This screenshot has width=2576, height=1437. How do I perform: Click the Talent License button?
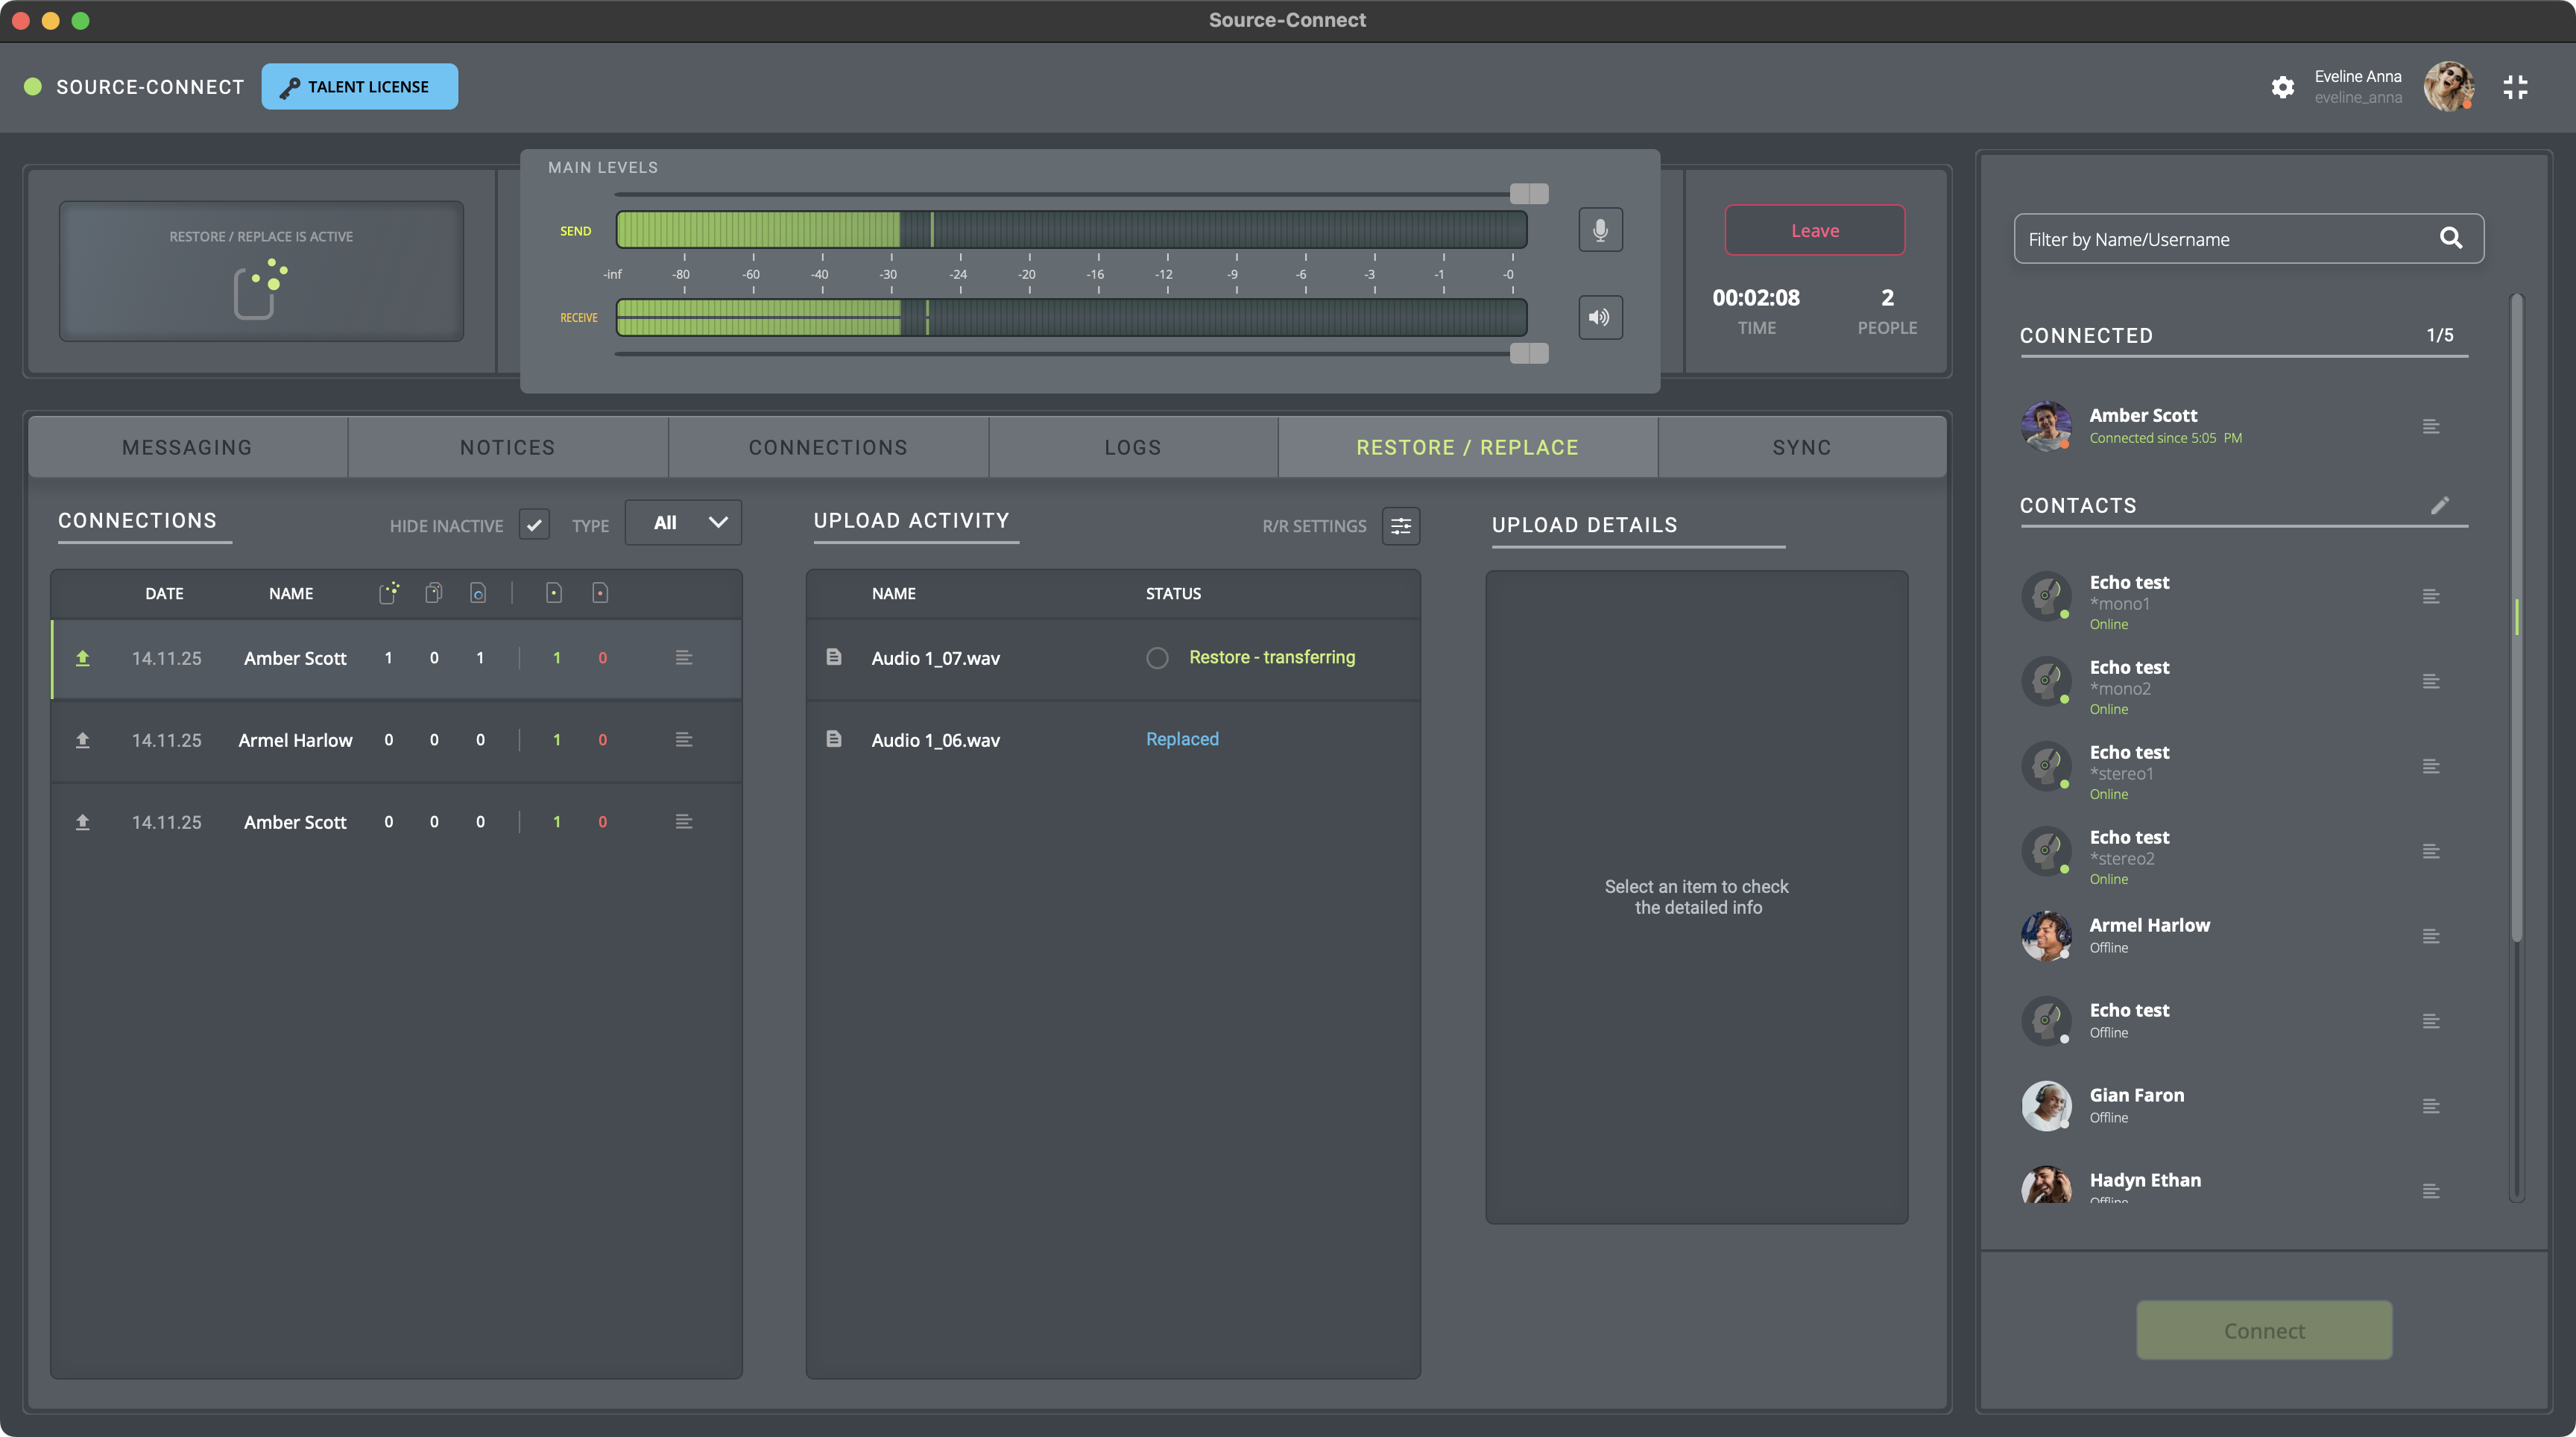[359, 87]
